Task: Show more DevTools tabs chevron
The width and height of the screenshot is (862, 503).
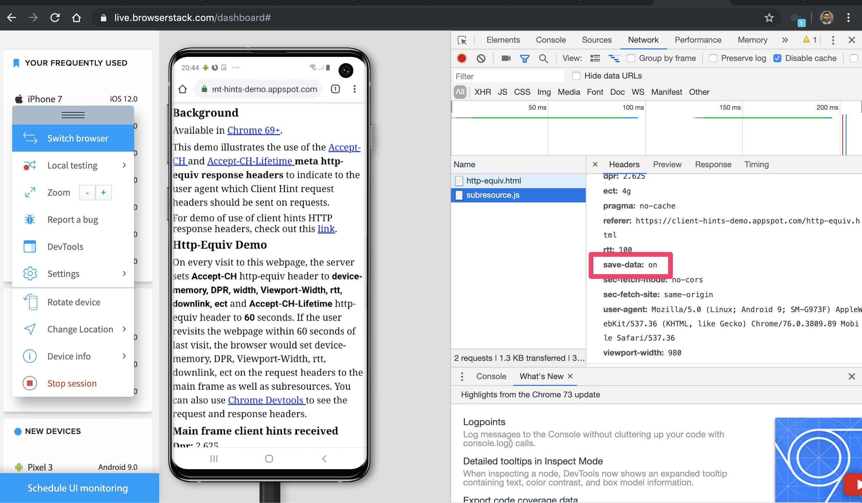Action: 785,40
